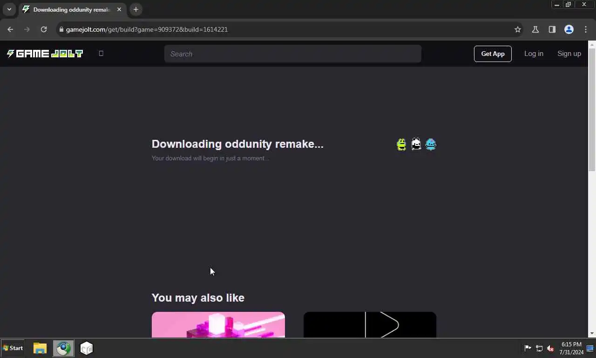
Task: Go back to the previous page
Action: [x=10, y=29]
